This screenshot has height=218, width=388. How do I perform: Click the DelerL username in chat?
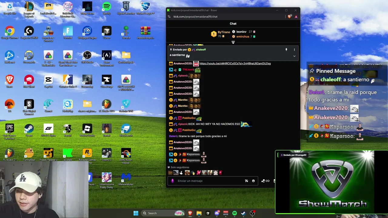click(x=173, y=136)
